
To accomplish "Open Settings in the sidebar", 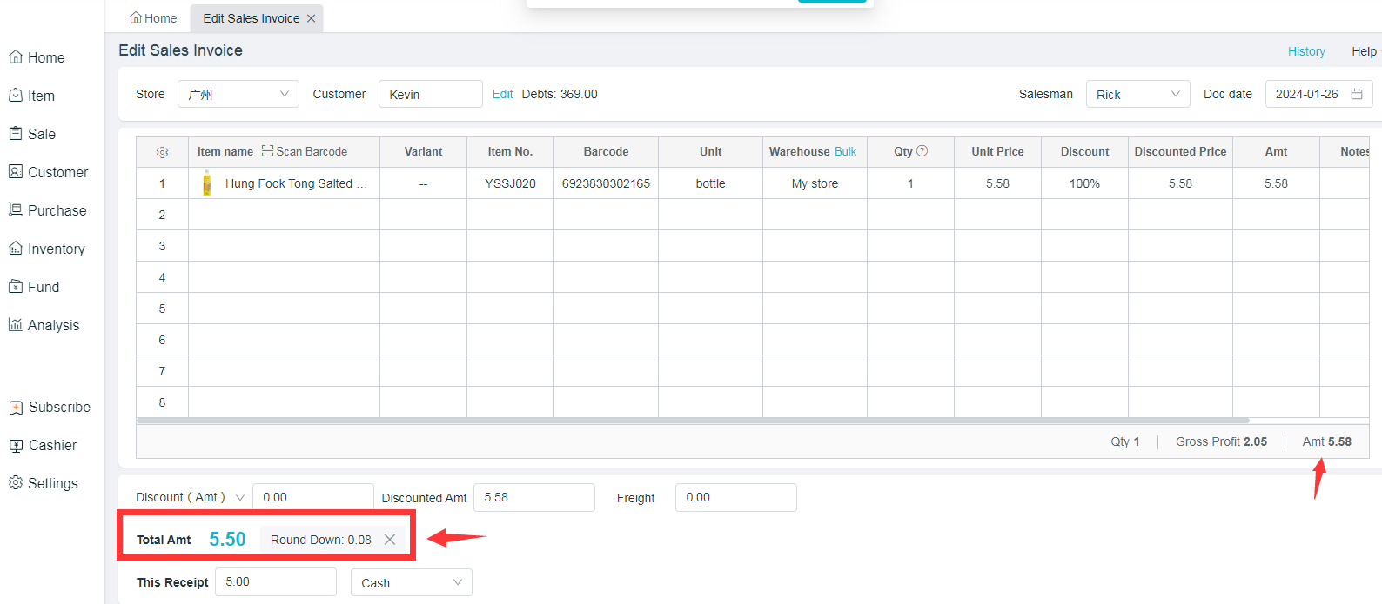I will [52, 483].
